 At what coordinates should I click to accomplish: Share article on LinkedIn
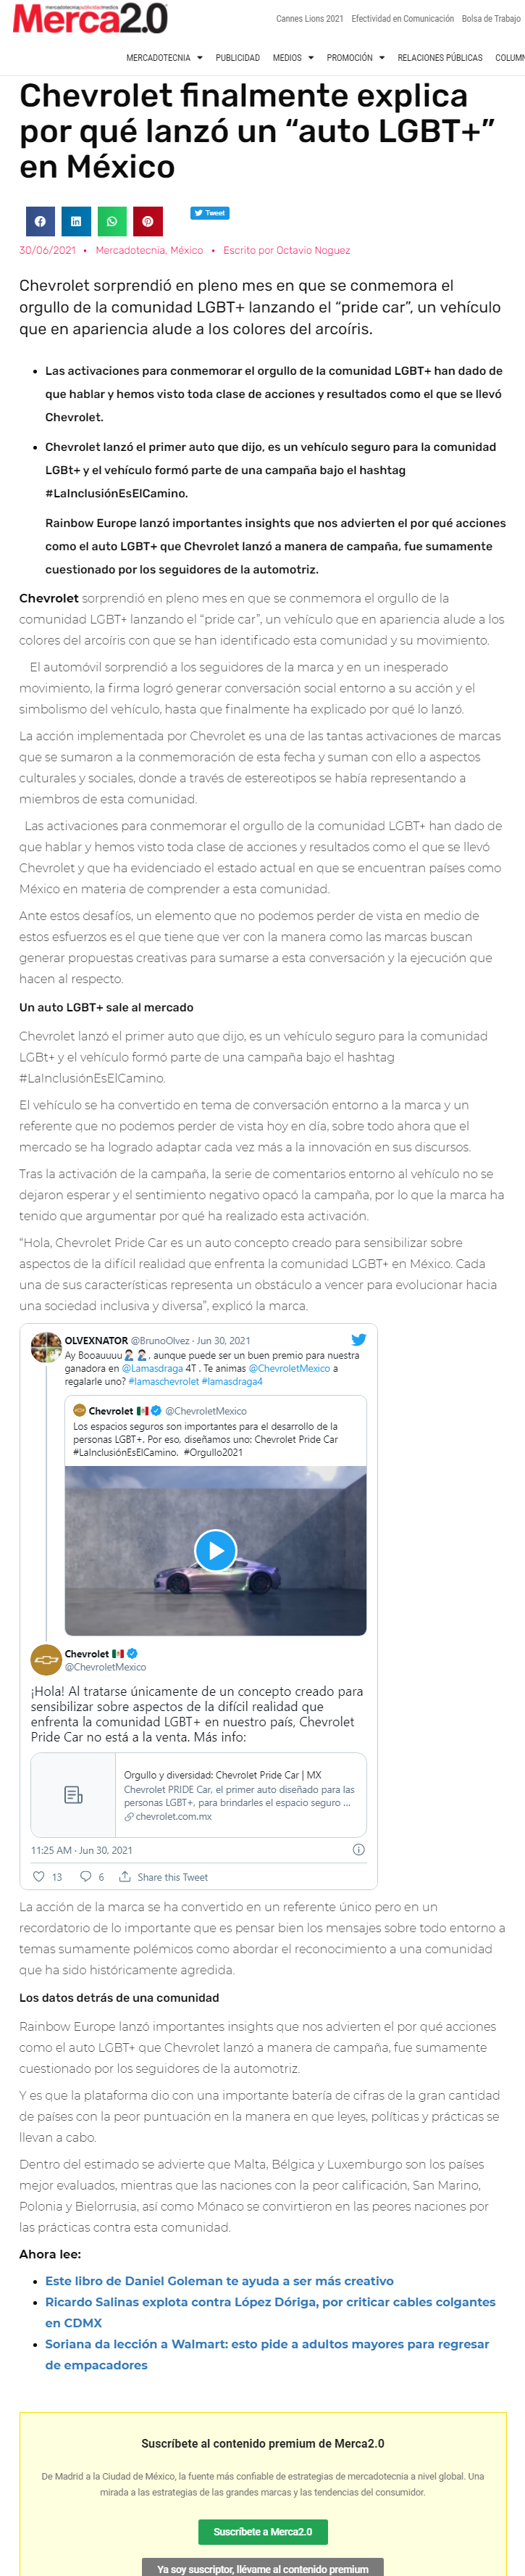tap(76, 221)
